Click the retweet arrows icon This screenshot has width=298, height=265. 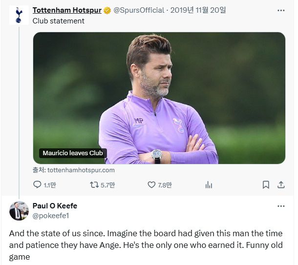94,185
